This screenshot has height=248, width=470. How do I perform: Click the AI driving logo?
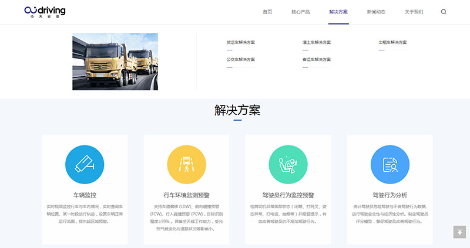tap(45, 12)
